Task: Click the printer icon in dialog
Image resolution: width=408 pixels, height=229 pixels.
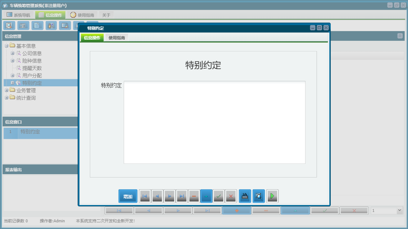Action: click(245, 196)
